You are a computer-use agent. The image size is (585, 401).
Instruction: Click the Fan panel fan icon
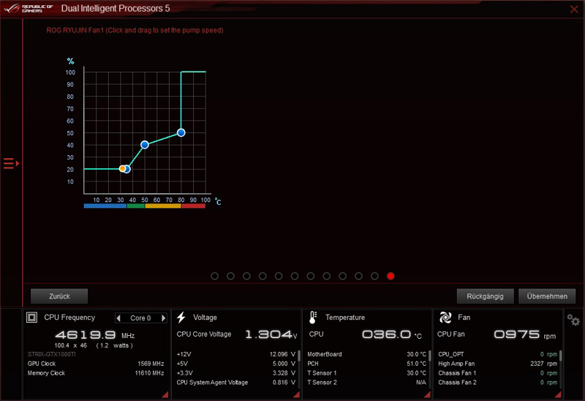point(445,318)
